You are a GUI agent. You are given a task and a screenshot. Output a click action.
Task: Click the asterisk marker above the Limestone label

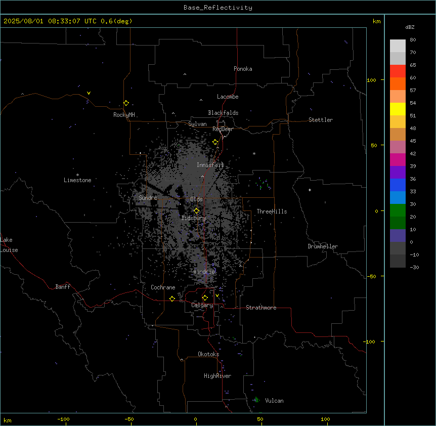[77, 175]
